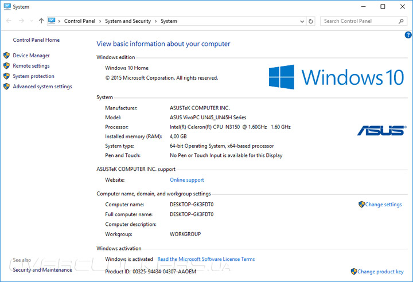Maximize the System window
413x282 pixels.
(383, 6)
